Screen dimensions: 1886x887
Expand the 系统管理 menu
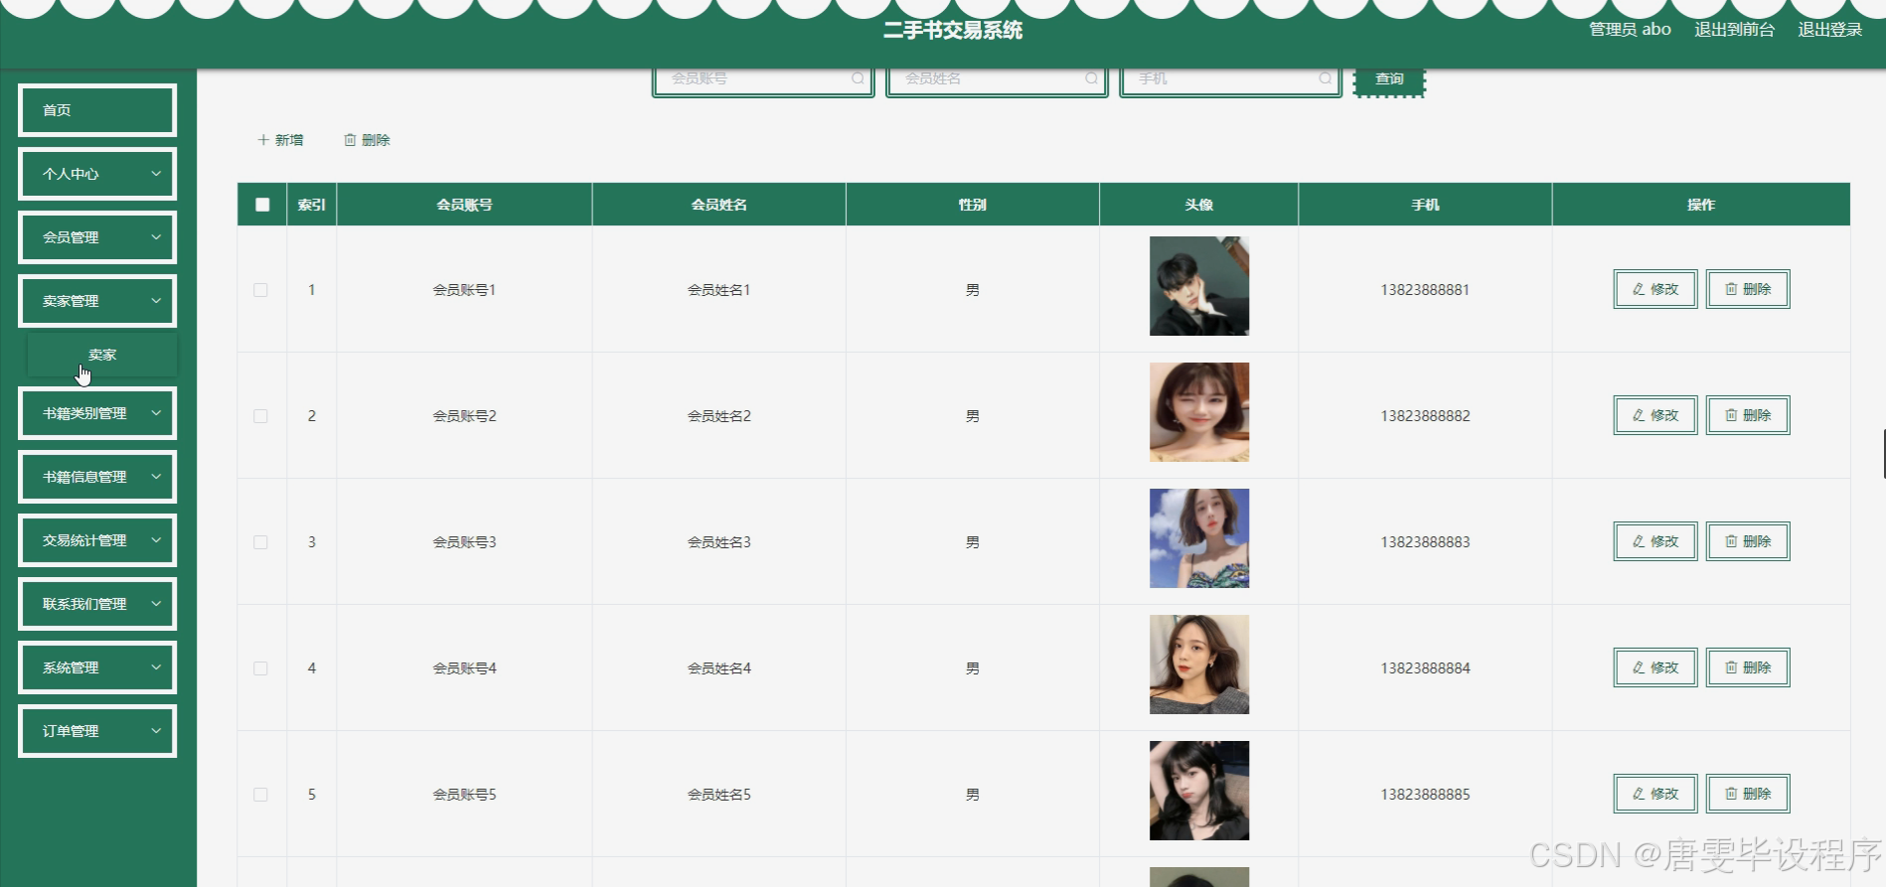coord(97,667)
